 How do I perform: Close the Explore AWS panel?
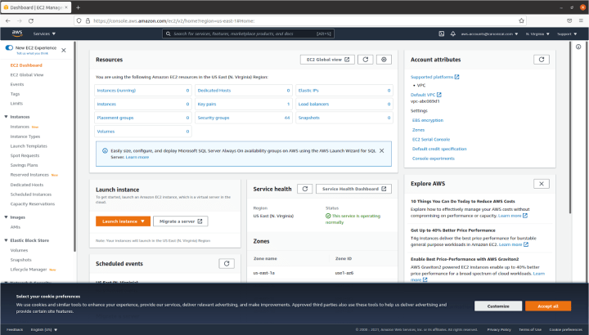pyautogui.click(x=542, y=184)
